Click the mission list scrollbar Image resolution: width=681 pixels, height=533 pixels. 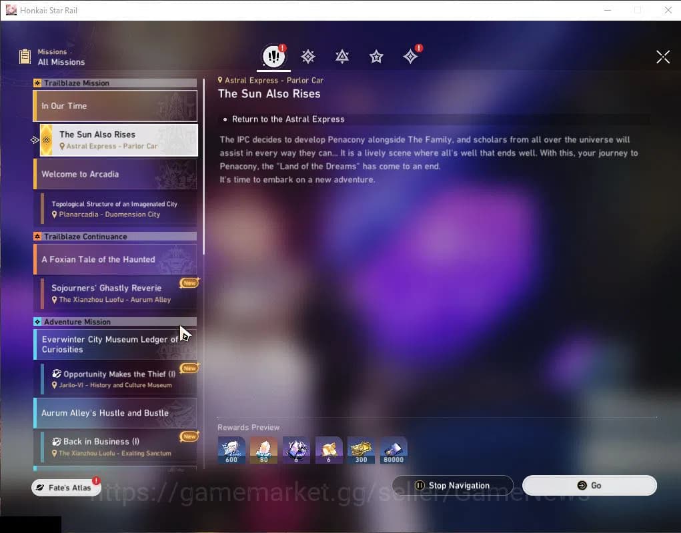click(x=203, y=167)
